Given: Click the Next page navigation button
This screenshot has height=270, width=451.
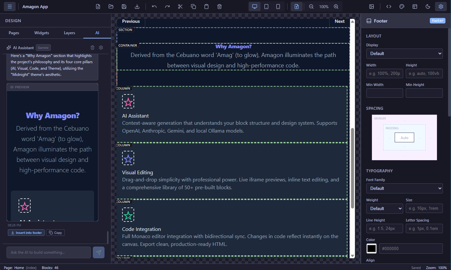Looking at the screenshot, I should coord(340,21).
